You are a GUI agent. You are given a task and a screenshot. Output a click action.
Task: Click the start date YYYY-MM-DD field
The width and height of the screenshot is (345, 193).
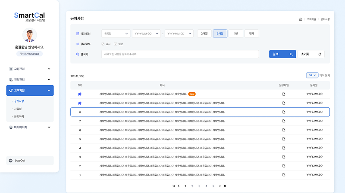click(x=146, y=34)
